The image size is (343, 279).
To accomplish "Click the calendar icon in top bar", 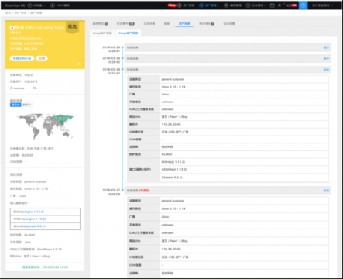I will 272,5.
